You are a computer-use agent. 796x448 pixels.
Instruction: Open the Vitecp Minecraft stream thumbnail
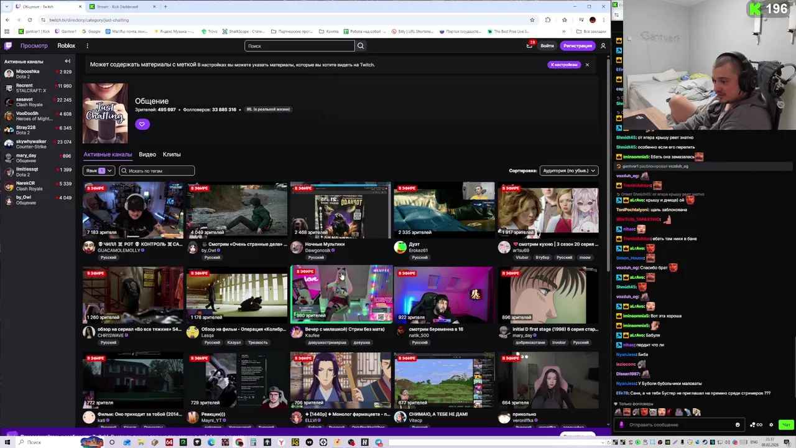pyautogui.click(x=444, y=380)
